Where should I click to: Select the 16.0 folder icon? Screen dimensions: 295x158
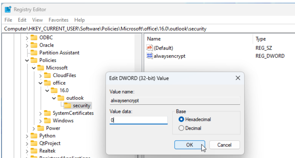[54, 90]
